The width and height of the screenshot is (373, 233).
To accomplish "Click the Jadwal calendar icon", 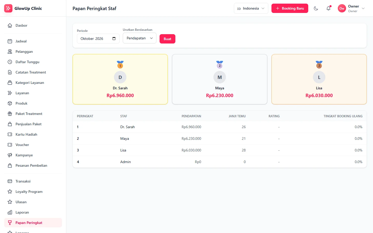I will coord(10,41).
